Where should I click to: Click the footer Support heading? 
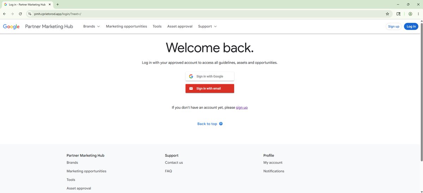click(172, 155)
